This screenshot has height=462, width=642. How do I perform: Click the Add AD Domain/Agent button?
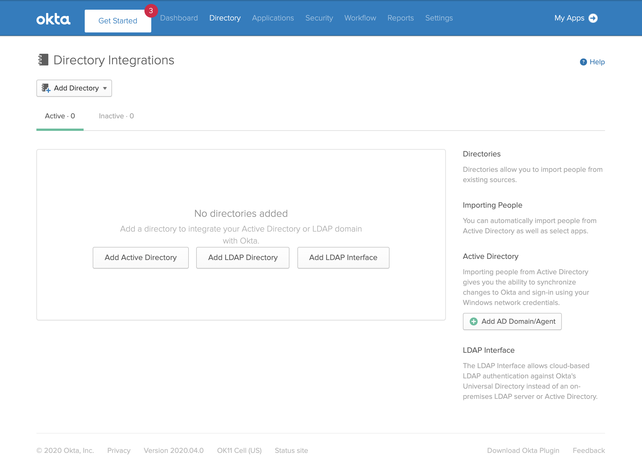click(x=512, y=321)
